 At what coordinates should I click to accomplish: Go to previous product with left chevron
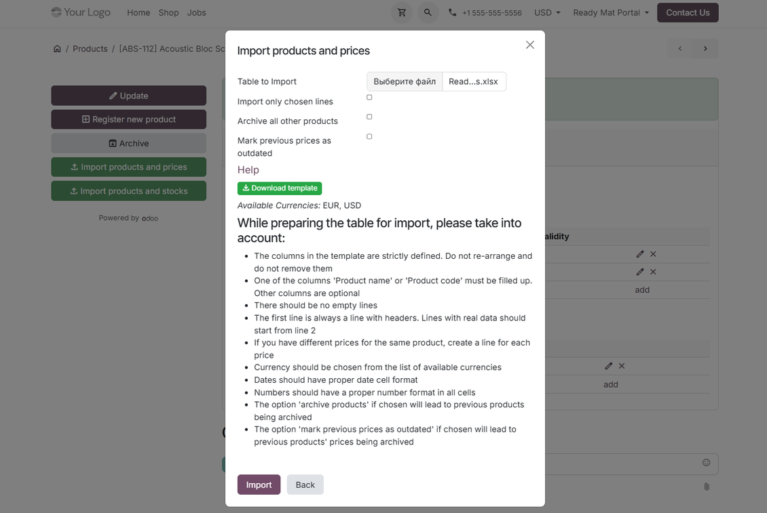pyautogui.click(x=680, y=48)
